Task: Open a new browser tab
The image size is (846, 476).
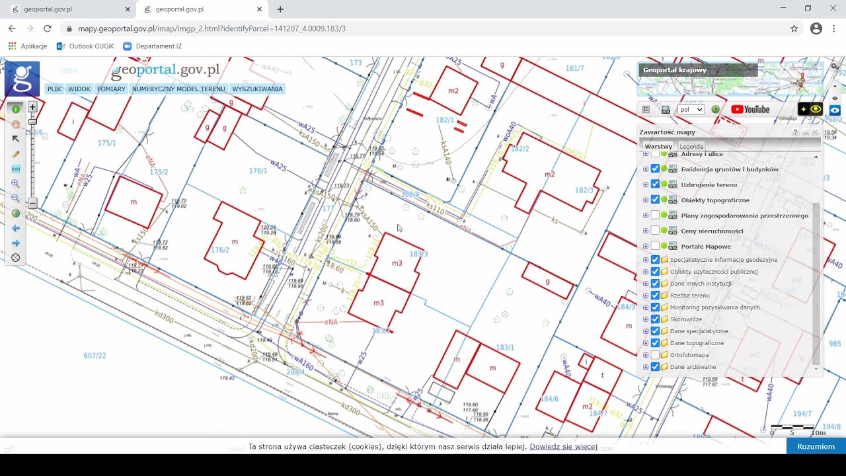Action: [280, 9]
